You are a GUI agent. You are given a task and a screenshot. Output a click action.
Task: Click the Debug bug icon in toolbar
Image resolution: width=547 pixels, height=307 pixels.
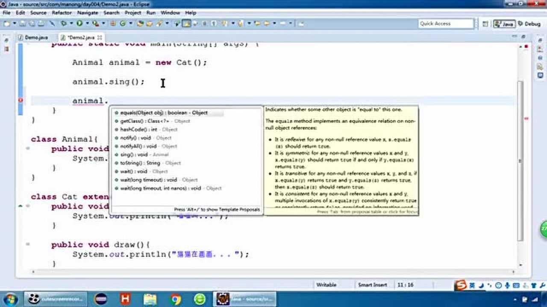pos(64,24)
